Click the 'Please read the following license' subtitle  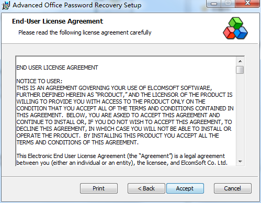point(85,32)
